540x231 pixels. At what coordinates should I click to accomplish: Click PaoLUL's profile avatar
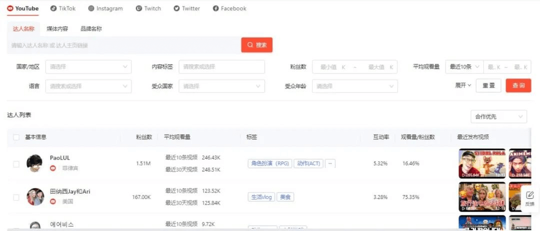(x=35, y=163)
